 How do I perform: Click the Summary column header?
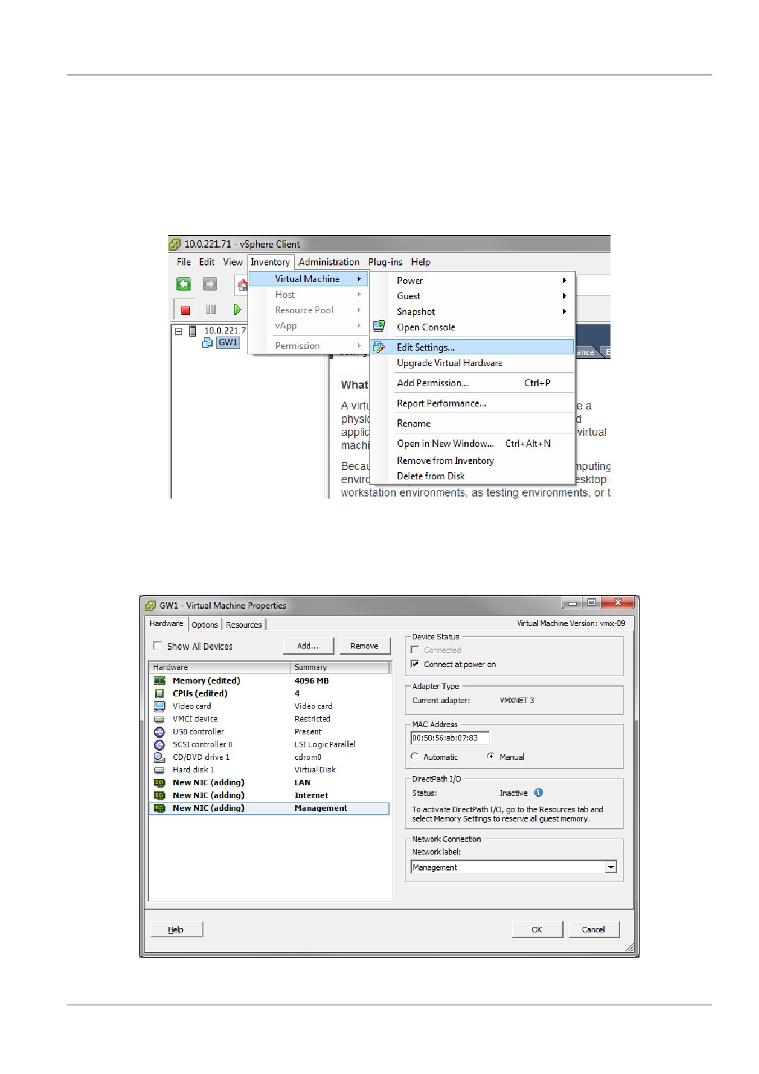pyautogui.click(x=340, y=668)
